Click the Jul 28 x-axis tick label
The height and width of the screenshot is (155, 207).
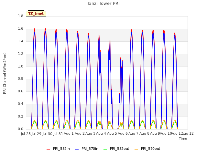(26, 134)
